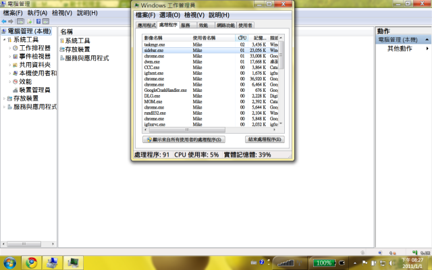Click the blue Help toolbar icon
This screenshot has width=432, height=270.
click(38, 21)
